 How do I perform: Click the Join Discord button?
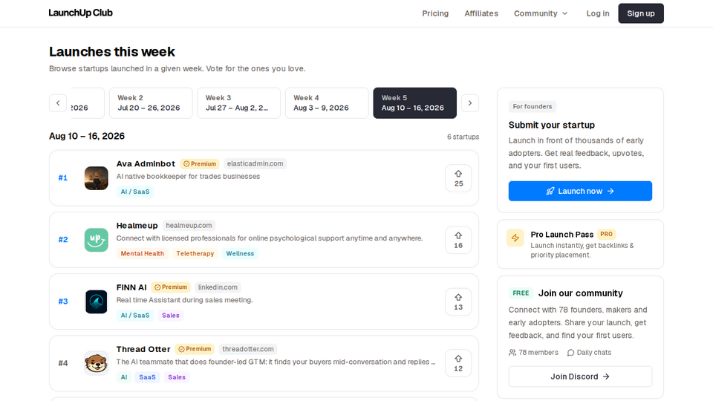(580, 376)
